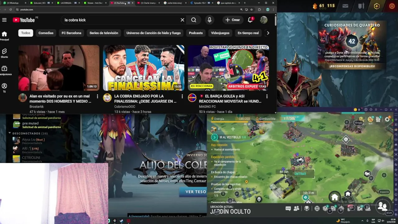The image size is (398, 224).
Task: Open the Dos Hombres y Medio video thumbnail
Action: tap(59, 68)
